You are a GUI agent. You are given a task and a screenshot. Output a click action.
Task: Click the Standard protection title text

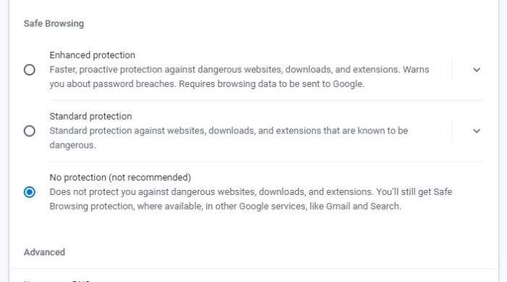pos(91,116)
